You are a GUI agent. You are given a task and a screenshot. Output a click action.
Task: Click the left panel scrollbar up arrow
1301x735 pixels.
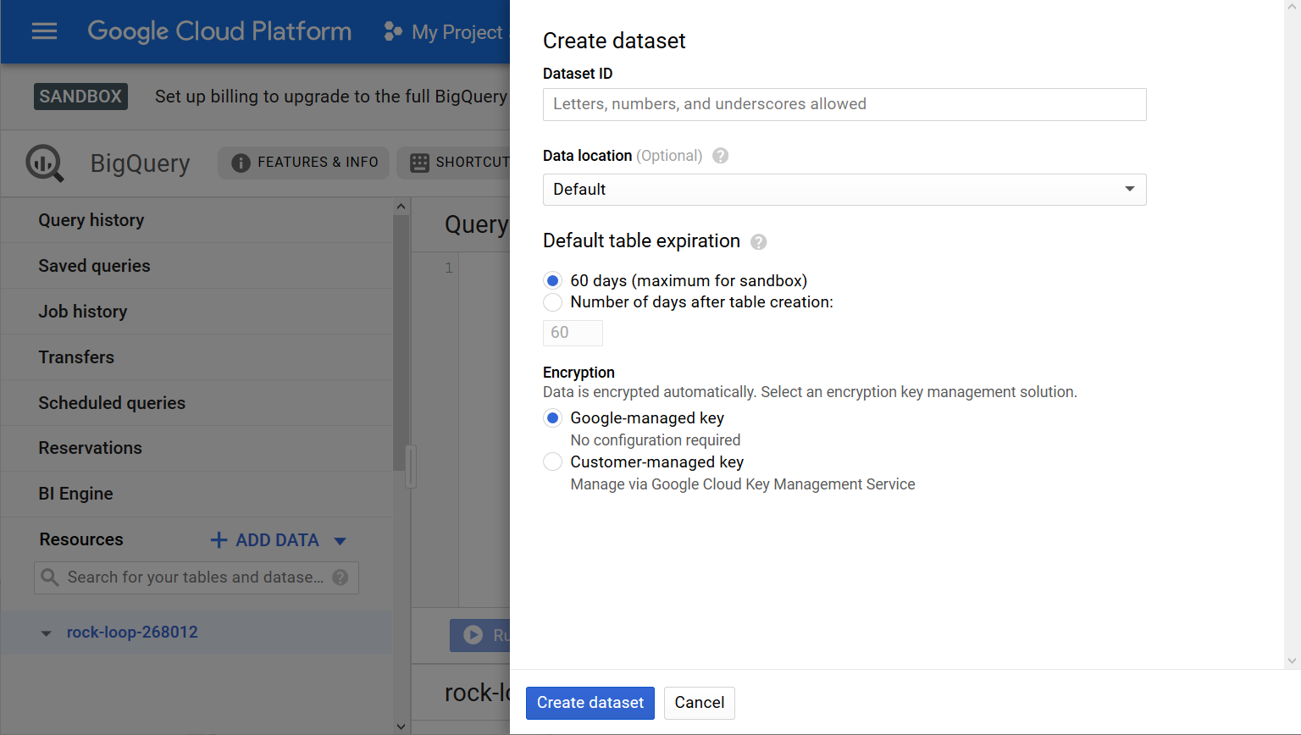(401, 207)
